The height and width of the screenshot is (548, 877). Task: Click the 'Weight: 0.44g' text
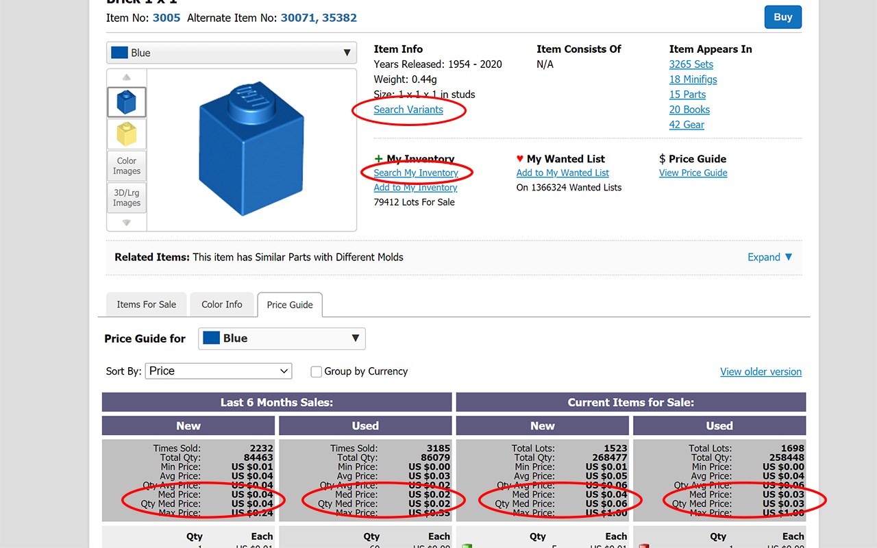(x=406, y=79)
